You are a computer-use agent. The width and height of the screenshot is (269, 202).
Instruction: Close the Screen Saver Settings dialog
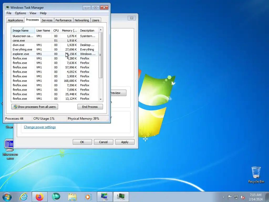132,18
